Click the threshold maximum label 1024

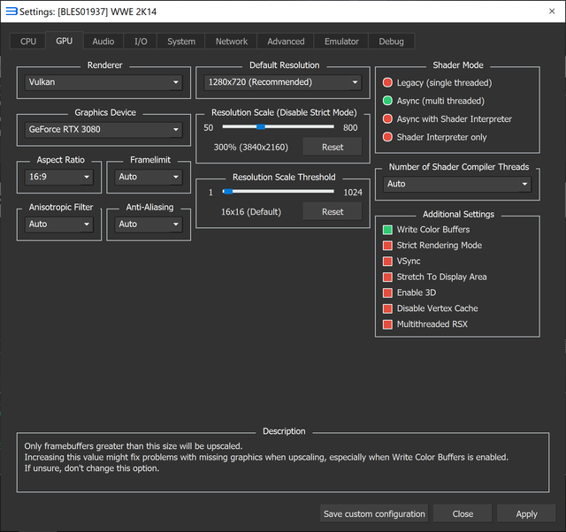[353, 193]
